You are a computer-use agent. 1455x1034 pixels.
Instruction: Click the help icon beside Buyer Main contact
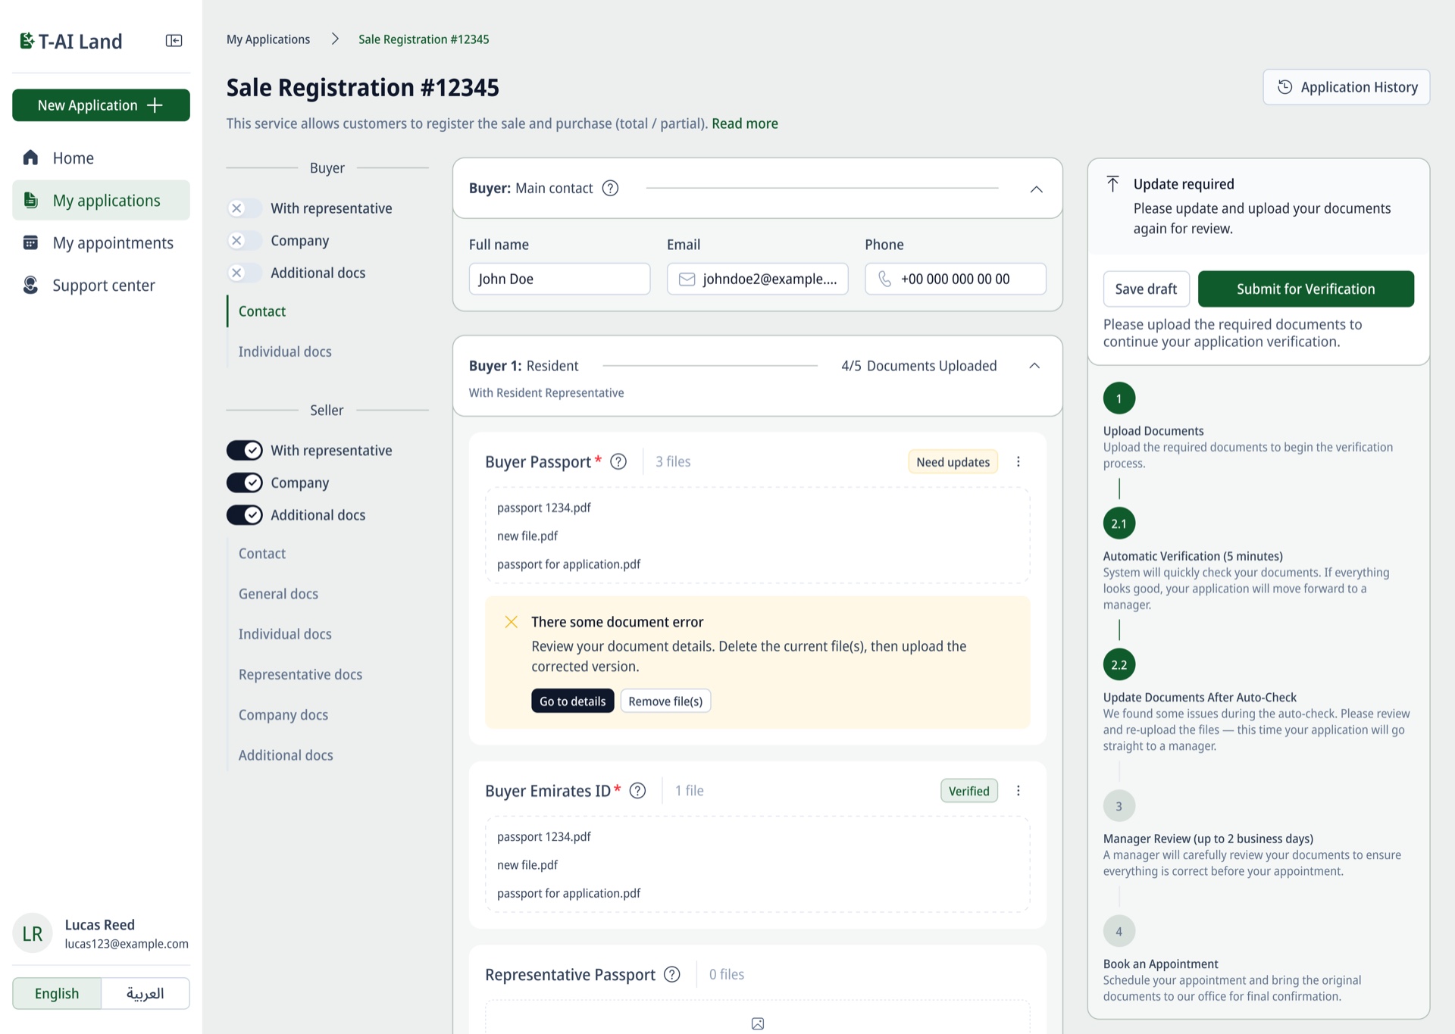pyautogui.click(x=610, y=188)
